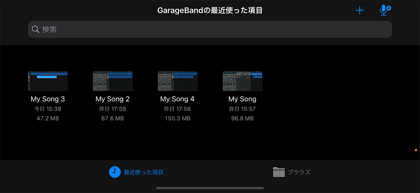Click the GarageBandの最近使った項目 header title

point(210,10)
